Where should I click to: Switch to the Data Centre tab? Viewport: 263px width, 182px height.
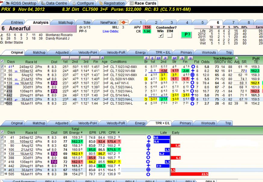[54, 3]
